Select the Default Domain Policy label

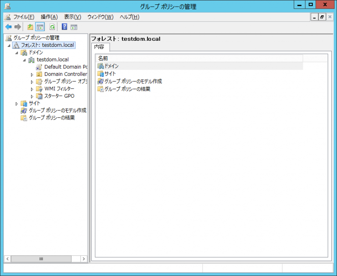(x=66, y=67)
